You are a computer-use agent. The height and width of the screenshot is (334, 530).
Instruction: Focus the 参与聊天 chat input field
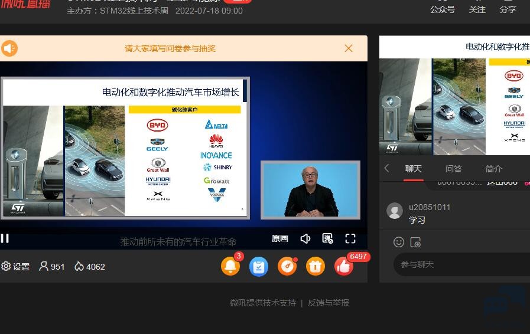click(x=461, y=264)
